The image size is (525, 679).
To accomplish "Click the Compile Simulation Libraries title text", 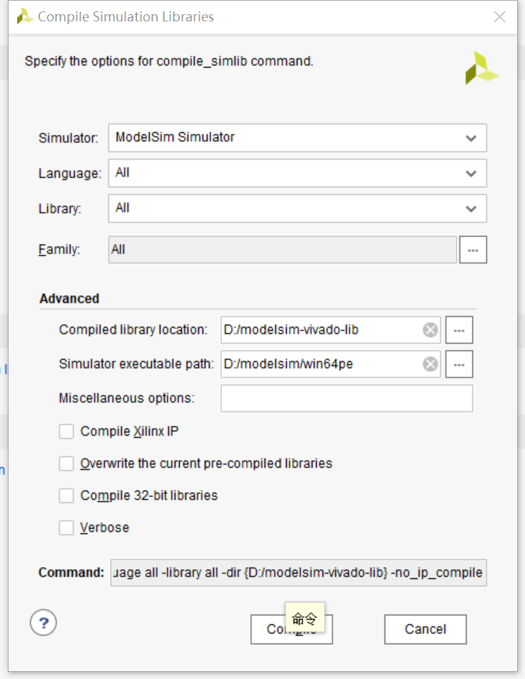I will click(126, 16).
